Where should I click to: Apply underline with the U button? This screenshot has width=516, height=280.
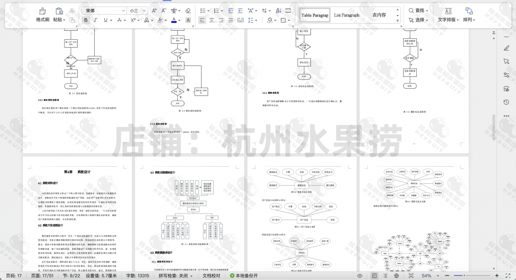click(105, 20)
